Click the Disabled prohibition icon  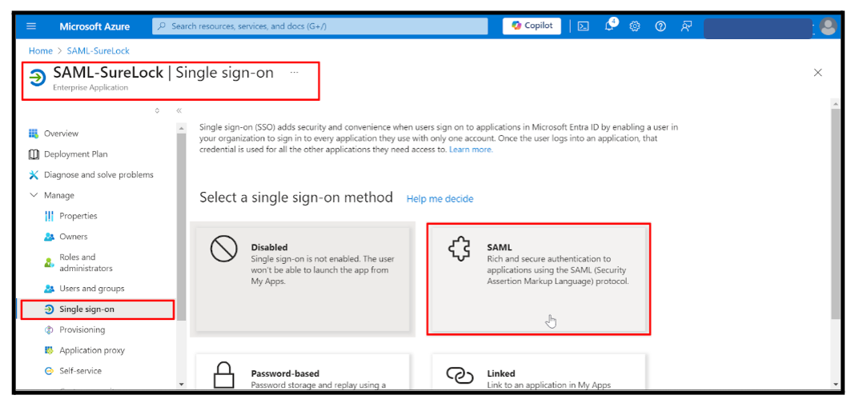tap(223, 249)
